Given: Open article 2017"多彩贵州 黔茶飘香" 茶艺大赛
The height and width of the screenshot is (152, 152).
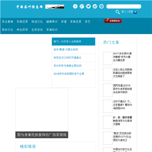Looking at the screenshot, I should 122,57.
